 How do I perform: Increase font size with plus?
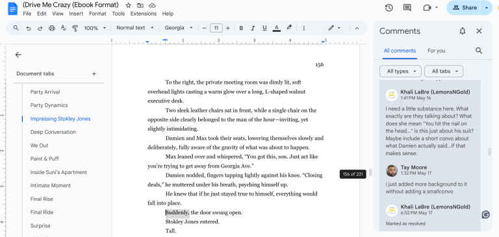pos(227,28)
